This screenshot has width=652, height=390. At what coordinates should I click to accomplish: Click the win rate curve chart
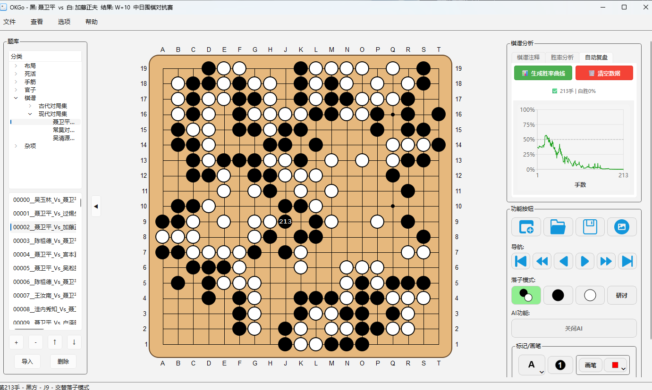[574, 147]
